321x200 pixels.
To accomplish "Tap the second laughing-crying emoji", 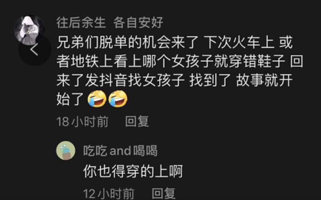I will pyautogui.click(x=118, y=99).
